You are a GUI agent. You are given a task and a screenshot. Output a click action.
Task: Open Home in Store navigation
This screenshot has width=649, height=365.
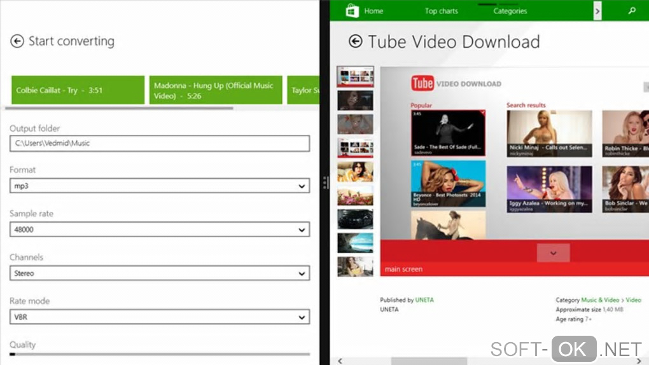click(x=373, y=11)
